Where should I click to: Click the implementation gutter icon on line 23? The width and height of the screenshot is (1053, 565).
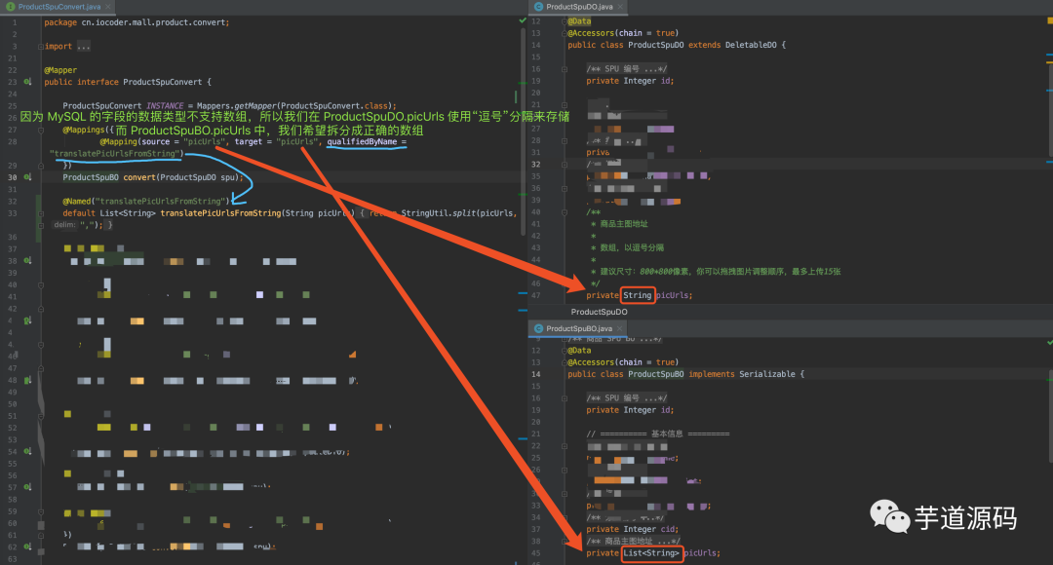27,82
